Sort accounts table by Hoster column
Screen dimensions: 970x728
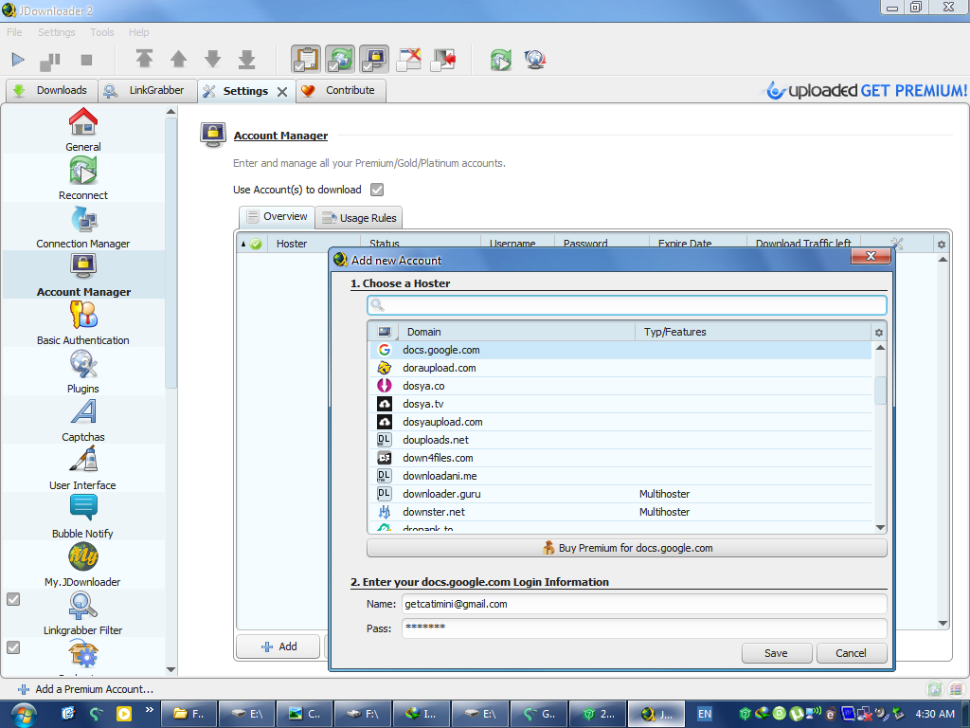[x=314, y=244]
